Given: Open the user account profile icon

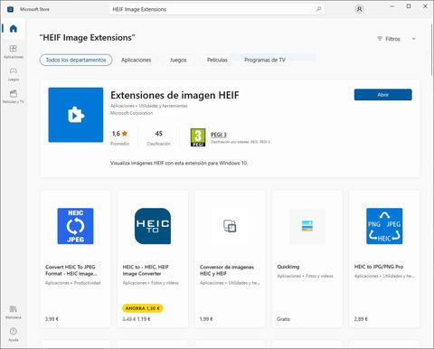Looking at the screenshot, I should 359,9.
